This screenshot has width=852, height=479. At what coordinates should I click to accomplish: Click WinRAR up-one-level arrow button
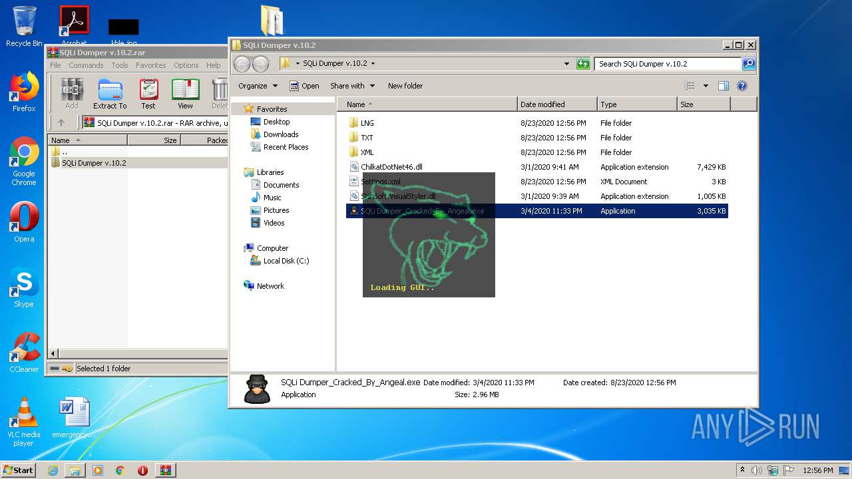(x=61, y=122)
